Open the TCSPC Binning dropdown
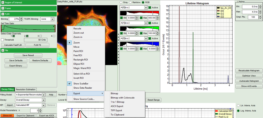Image resolution: width=263 pixels, height=118 pixels. click(52, 19)
